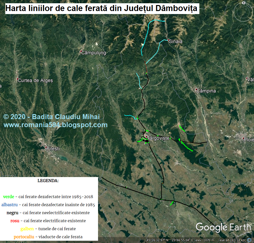The width and height of the screenshot is (254, 243).
Task: Select the Câmpina placemark pin
Action: [x=196, y=90]
